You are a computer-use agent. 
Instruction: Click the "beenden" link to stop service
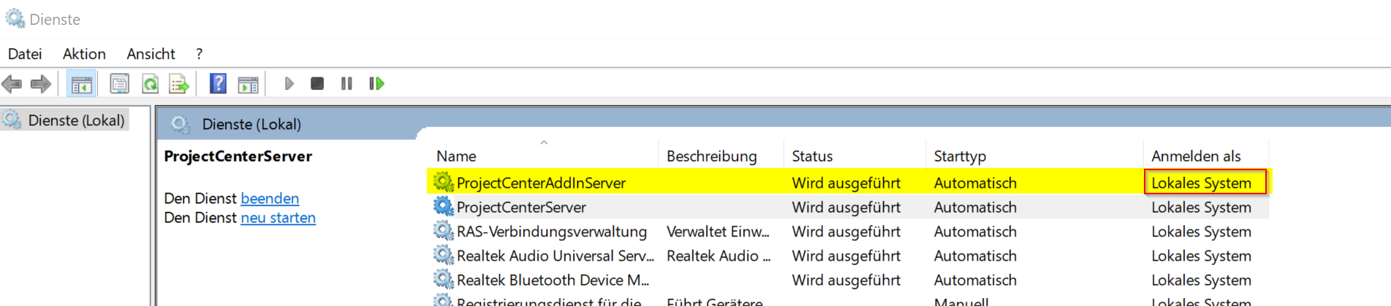point(270,199)
